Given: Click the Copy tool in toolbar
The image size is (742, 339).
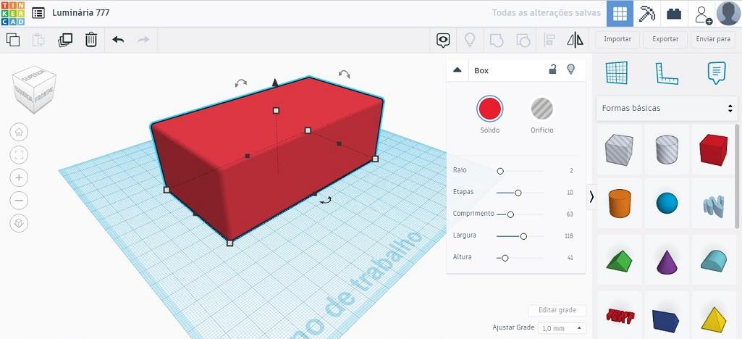Looking at the screenshot, I should 13,40.
